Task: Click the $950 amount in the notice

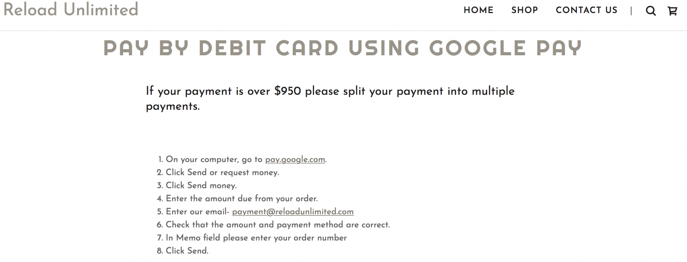Action: point(287,91)
